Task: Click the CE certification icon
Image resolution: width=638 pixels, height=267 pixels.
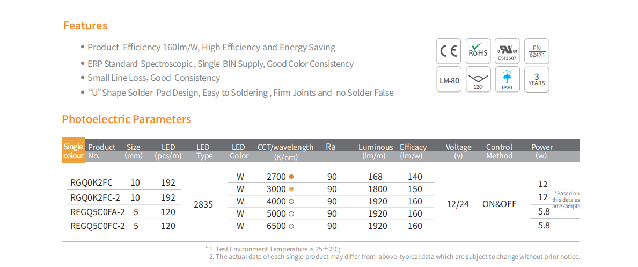Action: tap(448, 51)
